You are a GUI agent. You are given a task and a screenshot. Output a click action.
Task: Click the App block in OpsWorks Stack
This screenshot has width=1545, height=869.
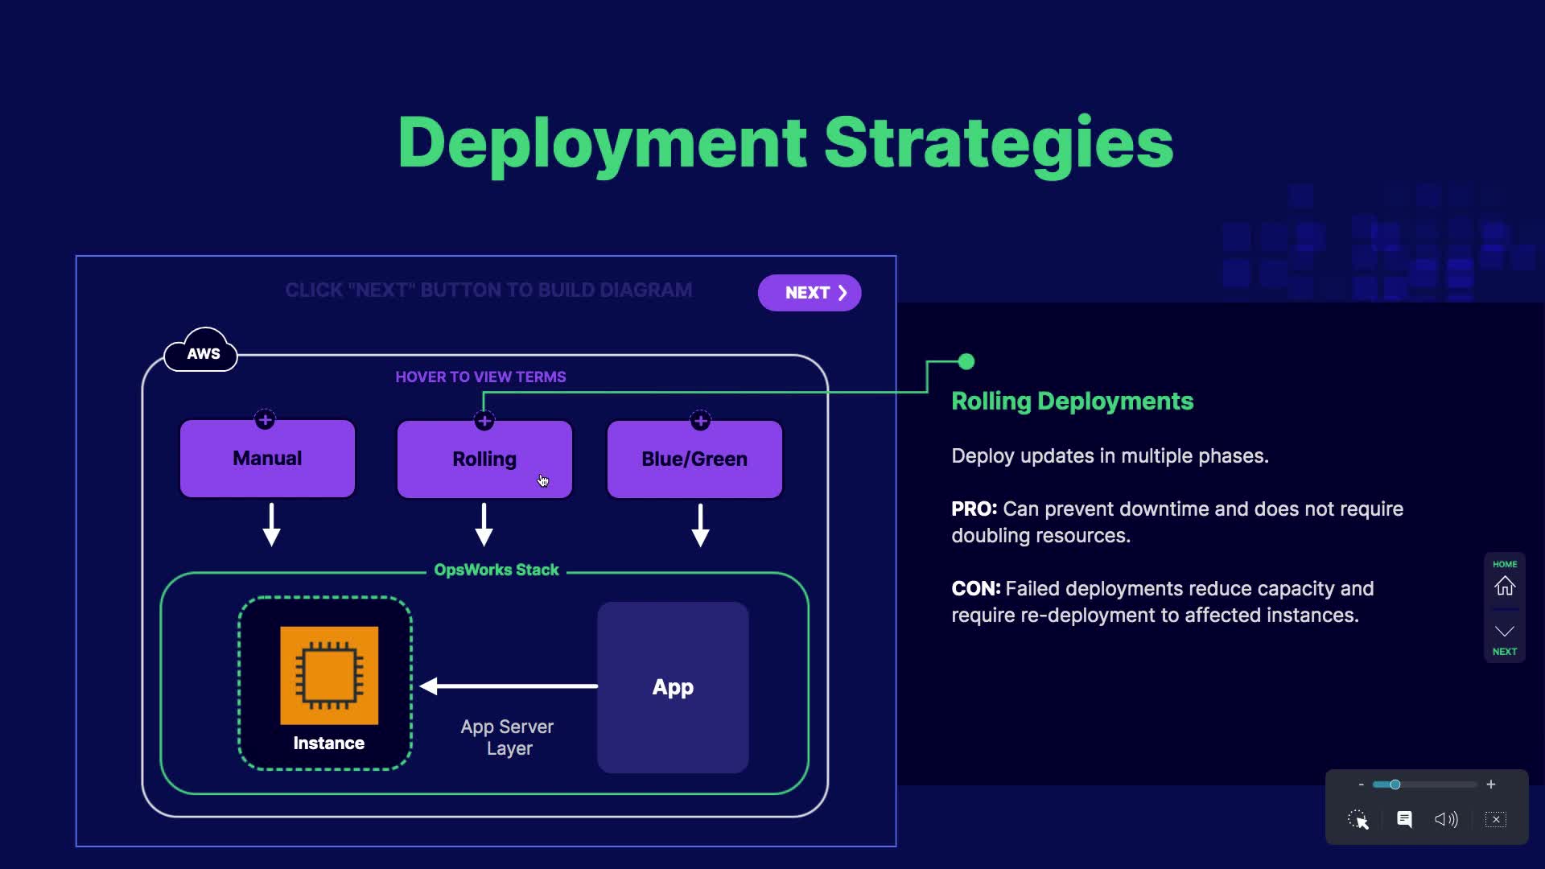(673, 687)
